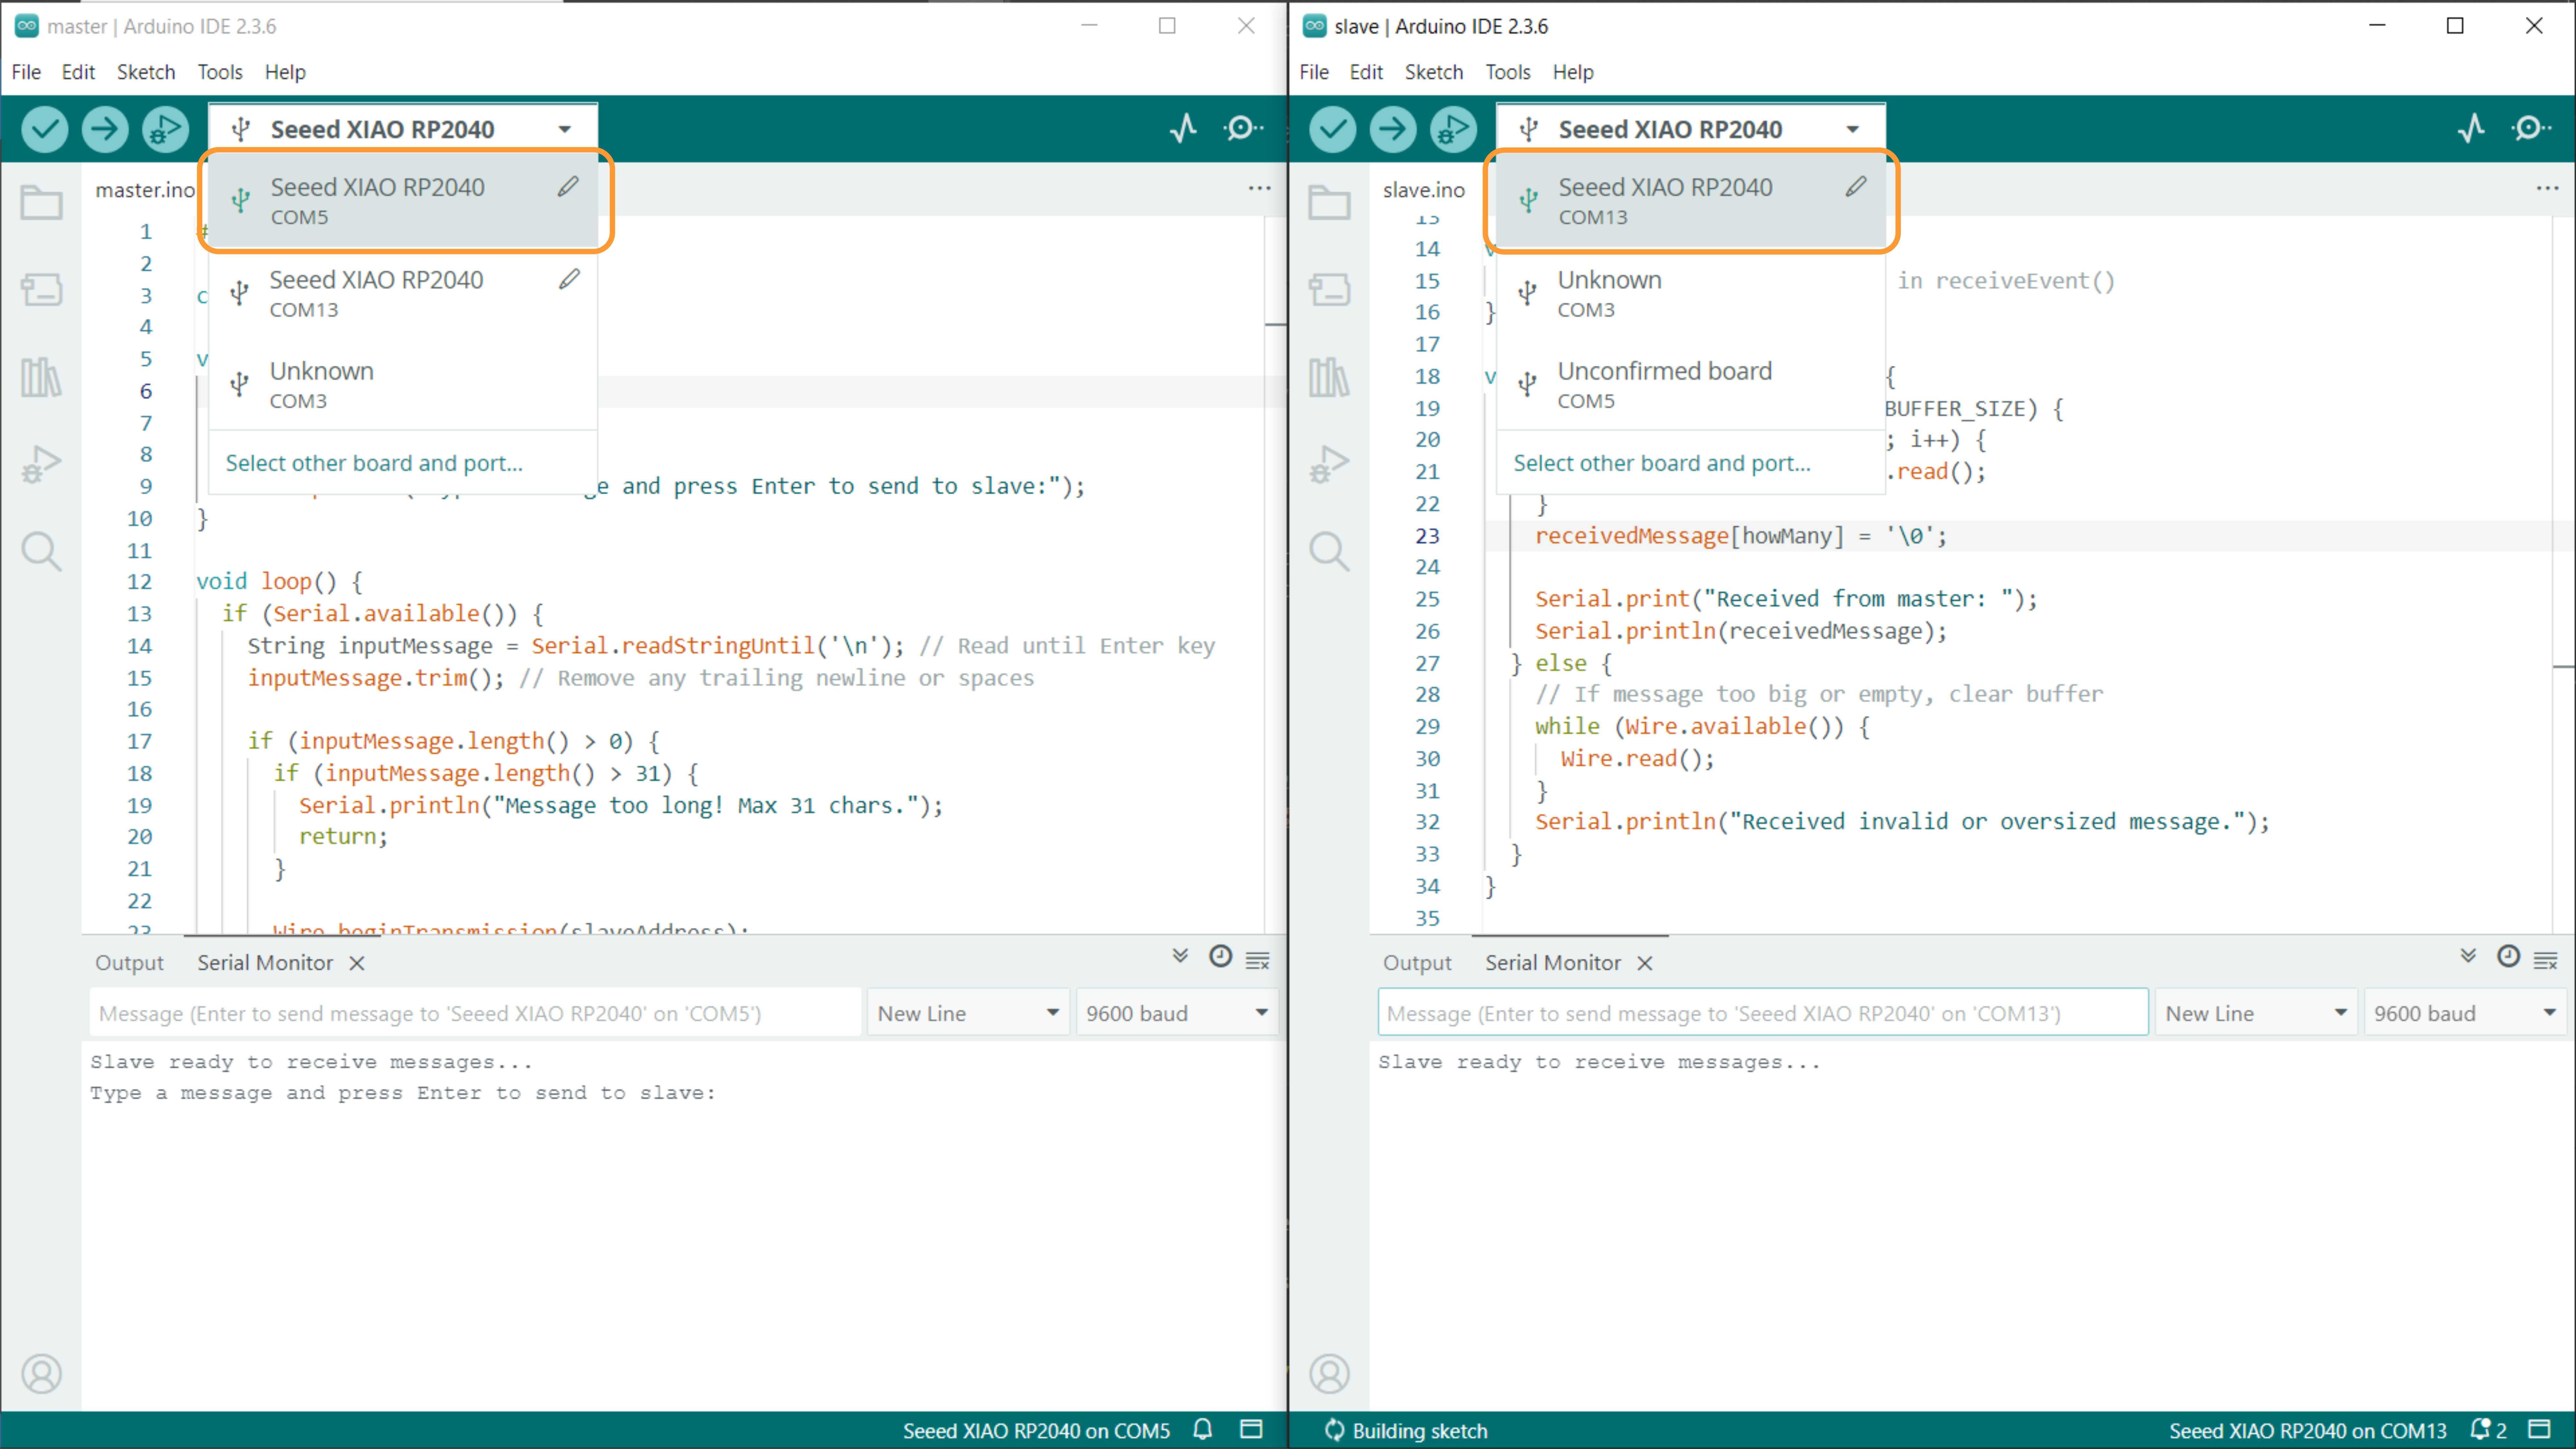Click Verify button in slave window

(1333, 129)
